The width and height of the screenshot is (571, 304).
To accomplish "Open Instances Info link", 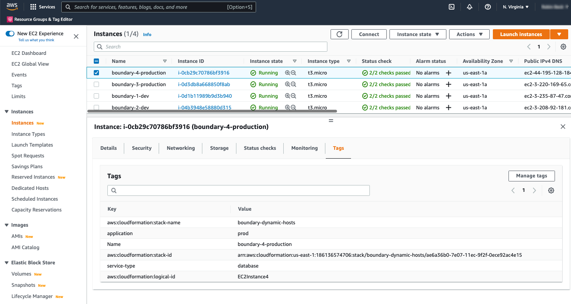I will tap(147, 35).
